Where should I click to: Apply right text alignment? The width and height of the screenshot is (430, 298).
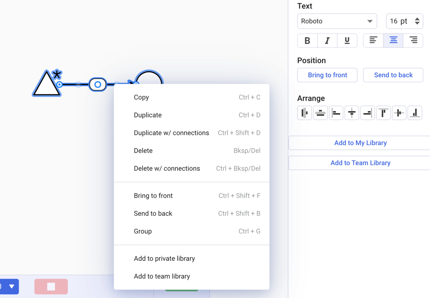(x=413, y=40)
